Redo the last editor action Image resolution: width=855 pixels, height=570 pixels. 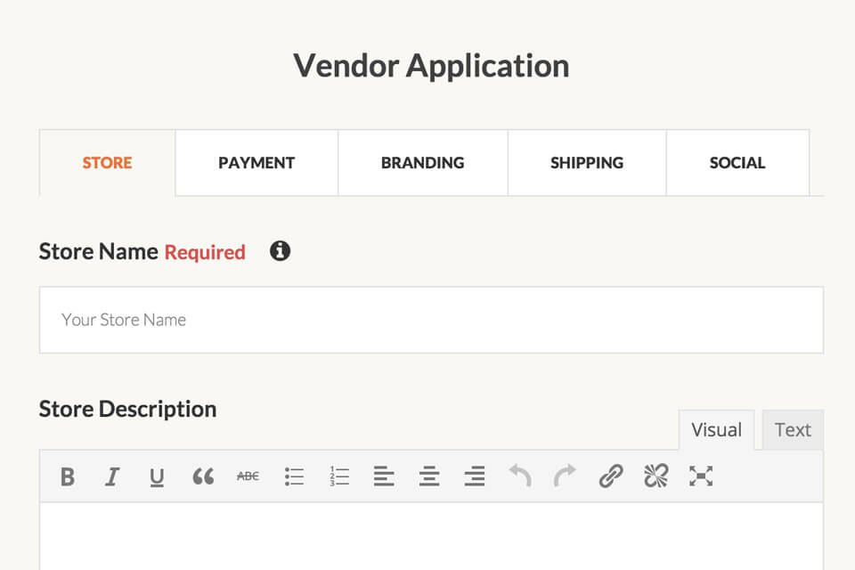565,476
